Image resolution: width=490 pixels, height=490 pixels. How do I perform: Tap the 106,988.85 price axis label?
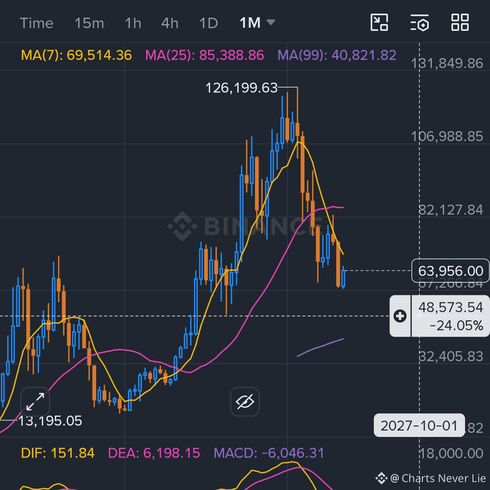tap(447, 137)
